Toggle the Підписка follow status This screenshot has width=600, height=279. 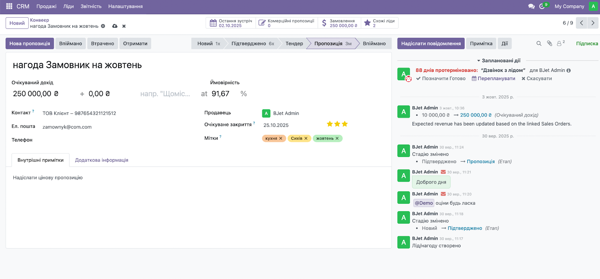pos(587,43)
